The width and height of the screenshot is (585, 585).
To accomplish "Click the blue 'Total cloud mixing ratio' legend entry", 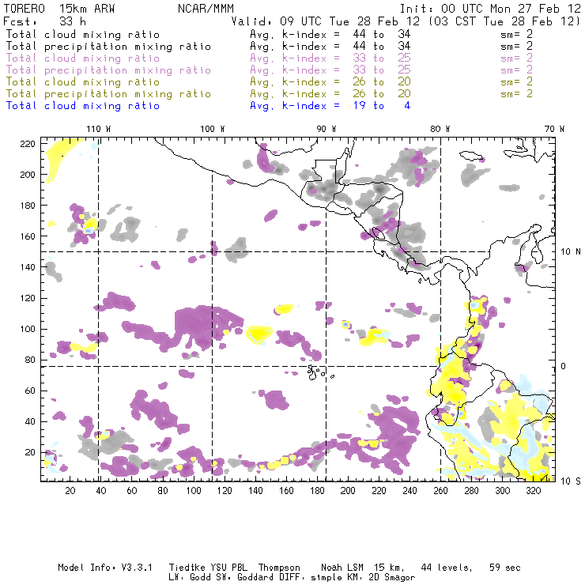I will [x=82, y=106].
